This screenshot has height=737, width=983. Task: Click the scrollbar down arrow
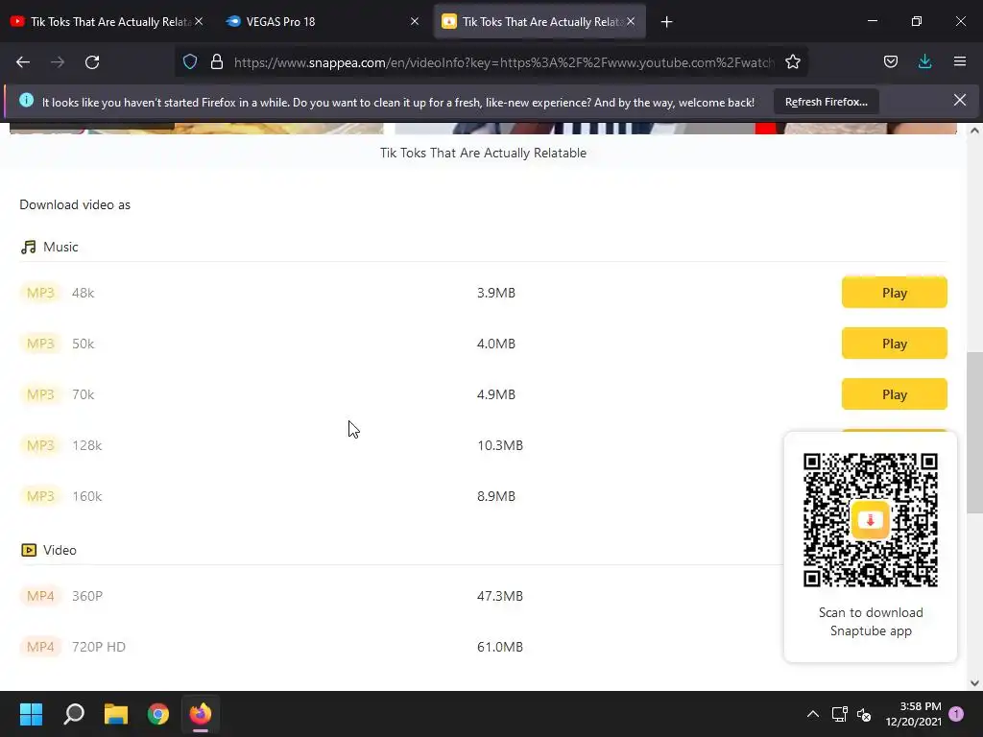click(x=974, y=683)
